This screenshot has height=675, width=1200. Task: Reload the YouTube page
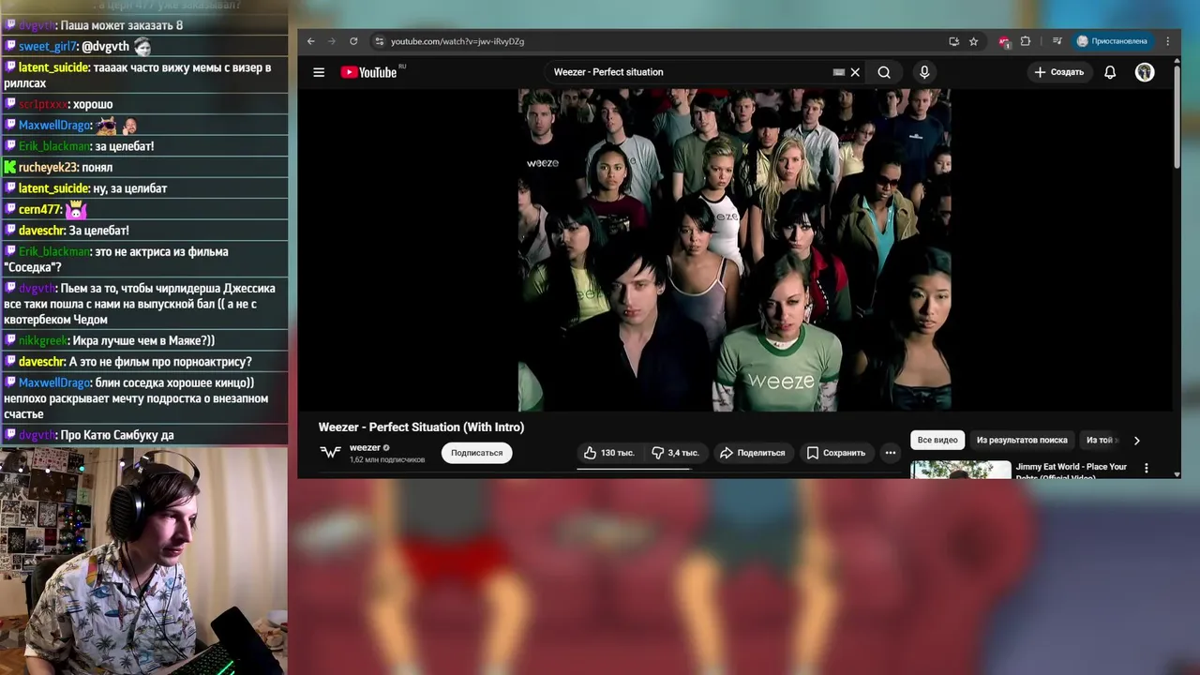point(353,41)
